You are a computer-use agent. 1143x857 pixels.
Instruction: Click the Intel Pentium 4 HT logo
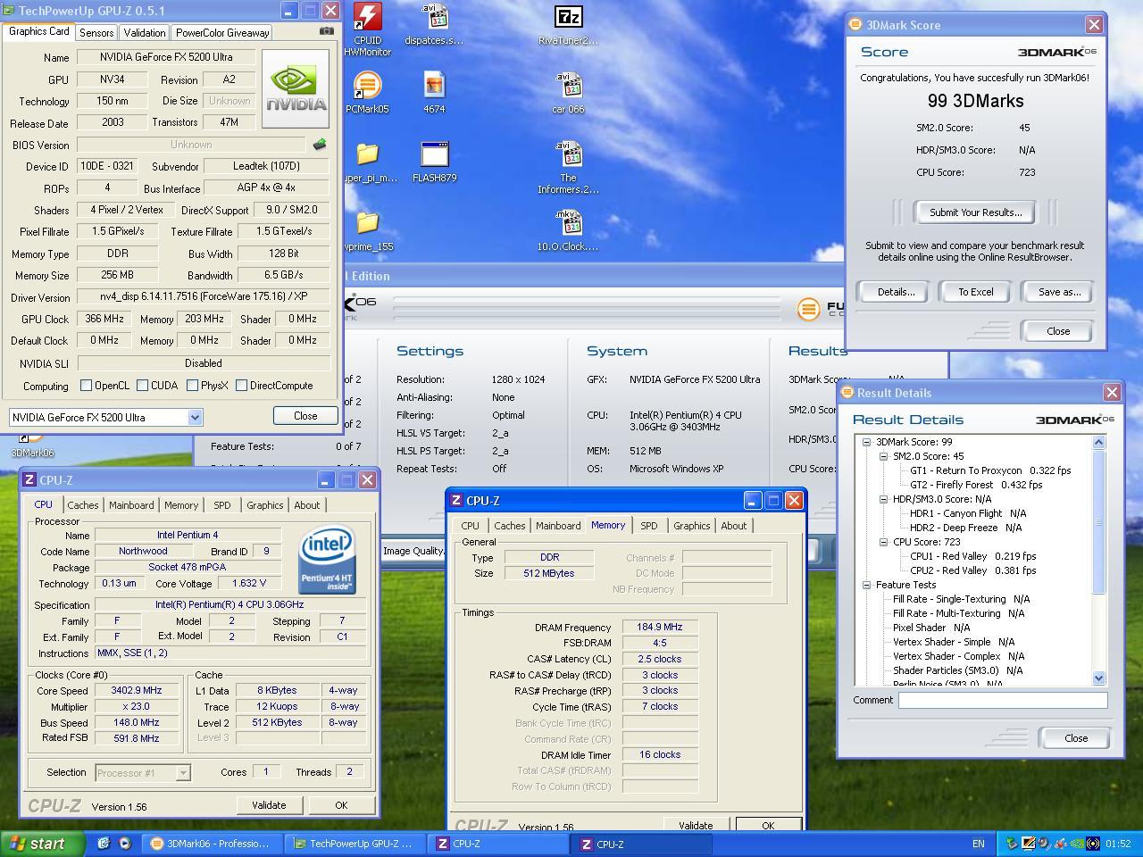[328, 561]
